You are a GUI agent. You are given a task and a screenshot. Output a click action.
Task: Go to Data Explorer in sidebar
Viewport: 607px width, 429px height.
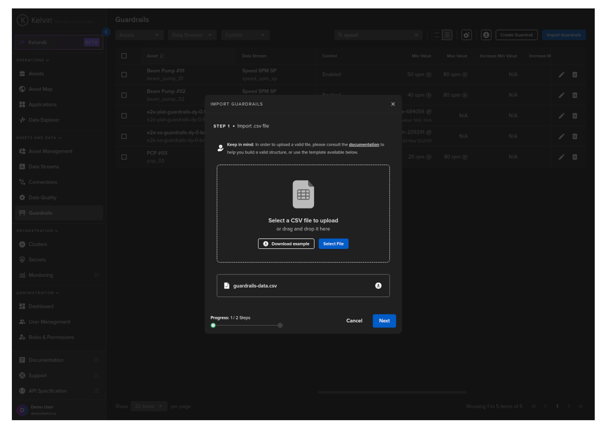[x=44, y=120]
